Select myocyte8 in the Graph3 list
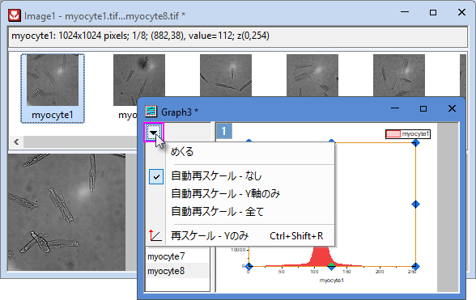This screenshot has width=476, height=300. tap(177, 271)
